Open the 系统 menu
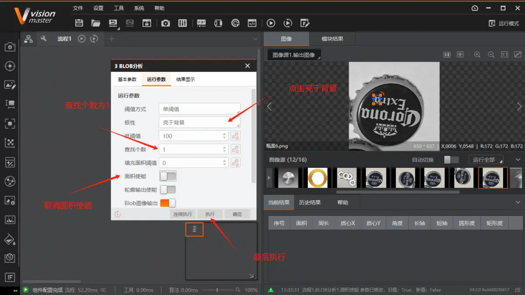Screen dimensions: 525x295 139,8
